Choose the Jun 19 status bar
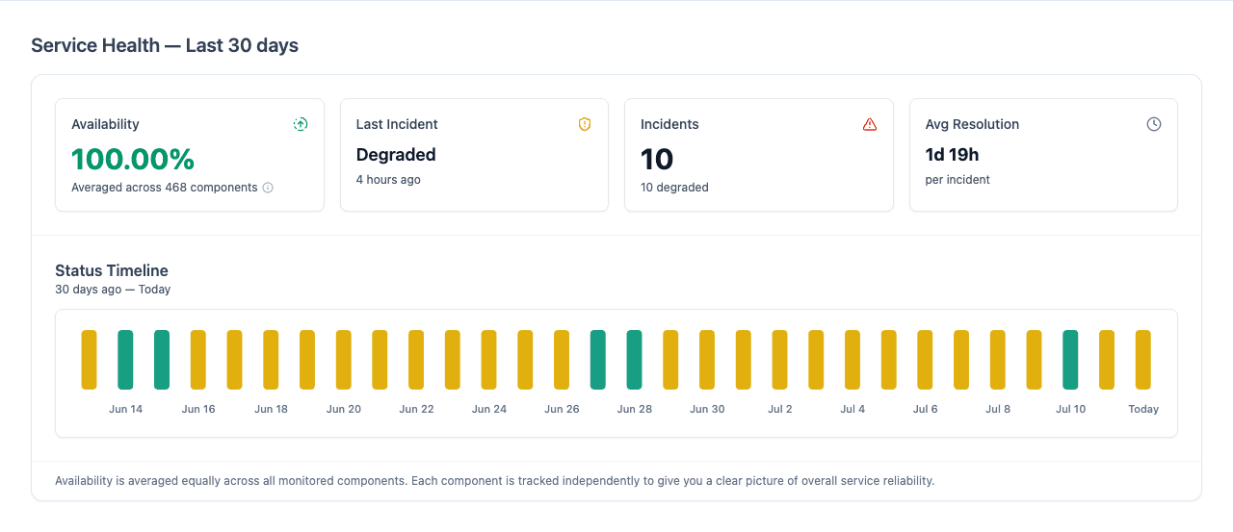The width and height of the screenshot is (1233, 532). tap(307, 360)
